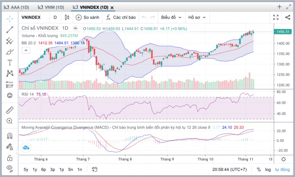This screenshot has height=177, width=295.
Task: Toggle stay in drawing mode
Action: pos(10,147)
